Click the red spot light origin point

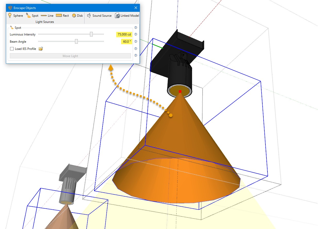[180, 91]
